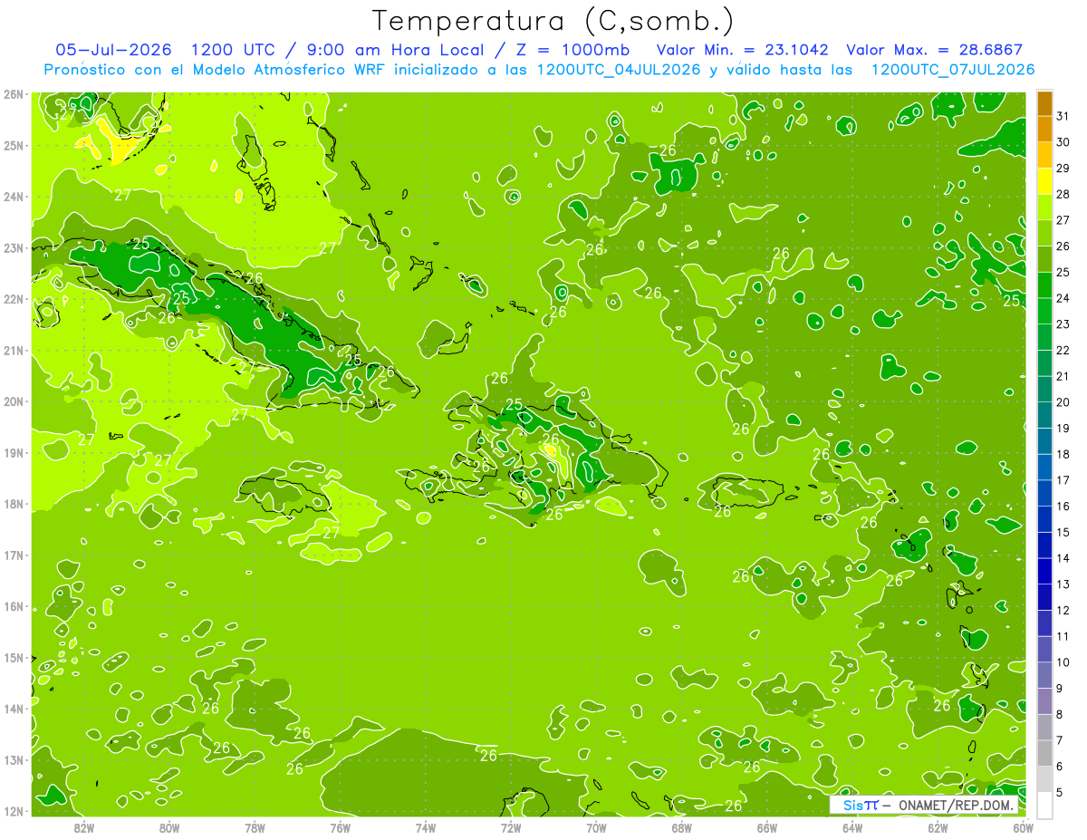This screenshot has height=840, width=1087.
Task: Click longitude axis label "74W"
Action: click(426, 827)
